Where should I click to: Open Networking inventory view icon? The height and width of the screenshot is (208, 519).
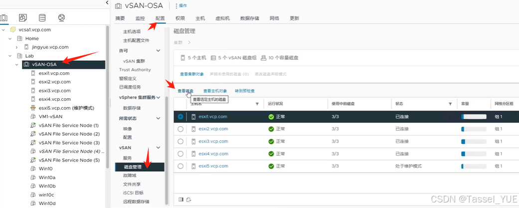point(61,17)
